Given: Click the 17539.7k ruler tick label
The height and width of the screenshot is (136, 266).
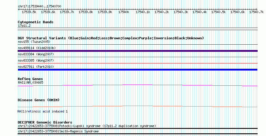Looking at the screenshot, I should [67, 12].
